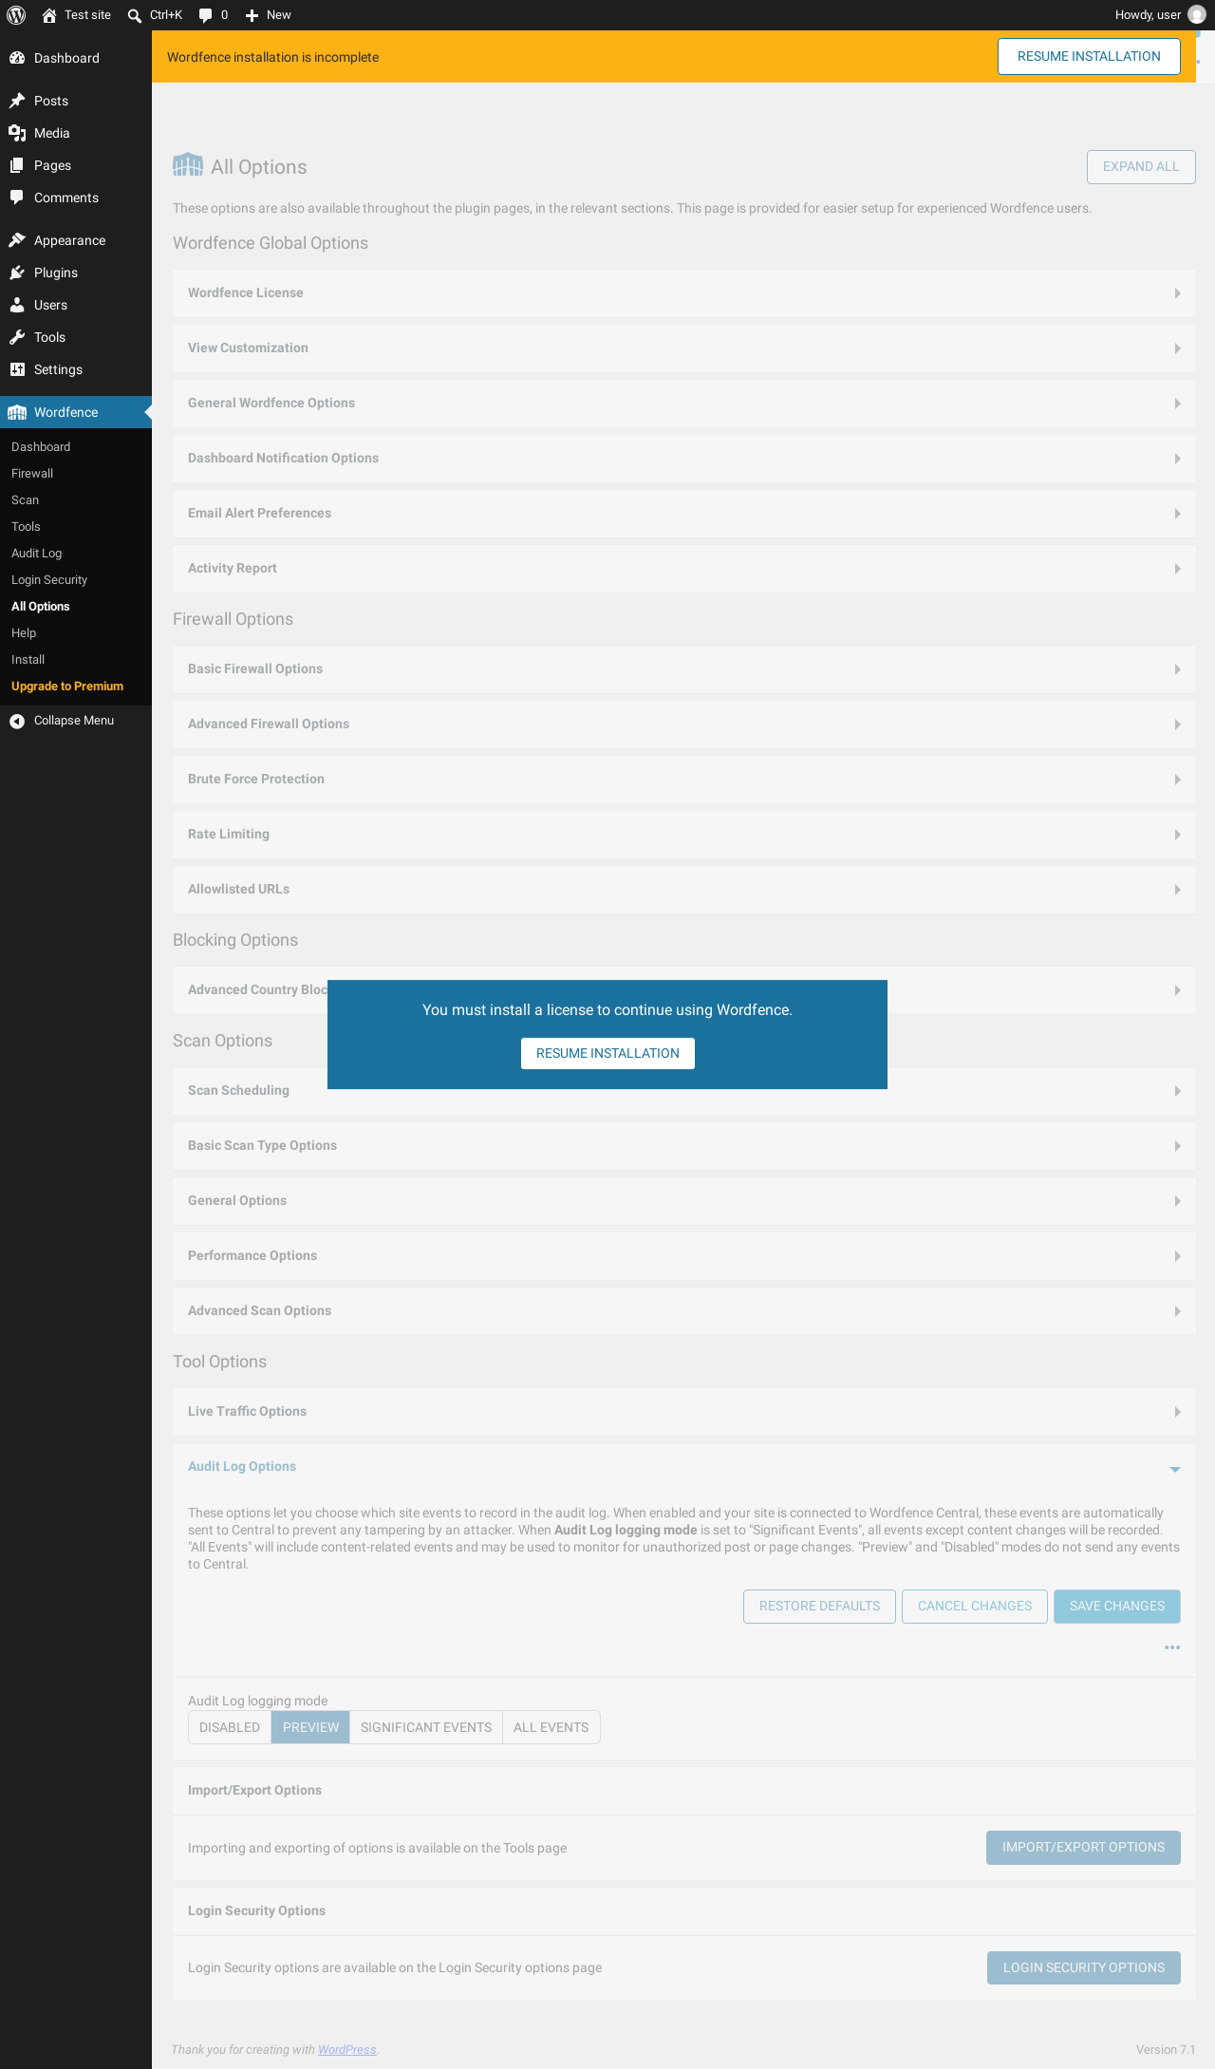Viewport: 1215px width, 2069px height.
Task: Click the WordPress logo icon
Action: (16, 15)
